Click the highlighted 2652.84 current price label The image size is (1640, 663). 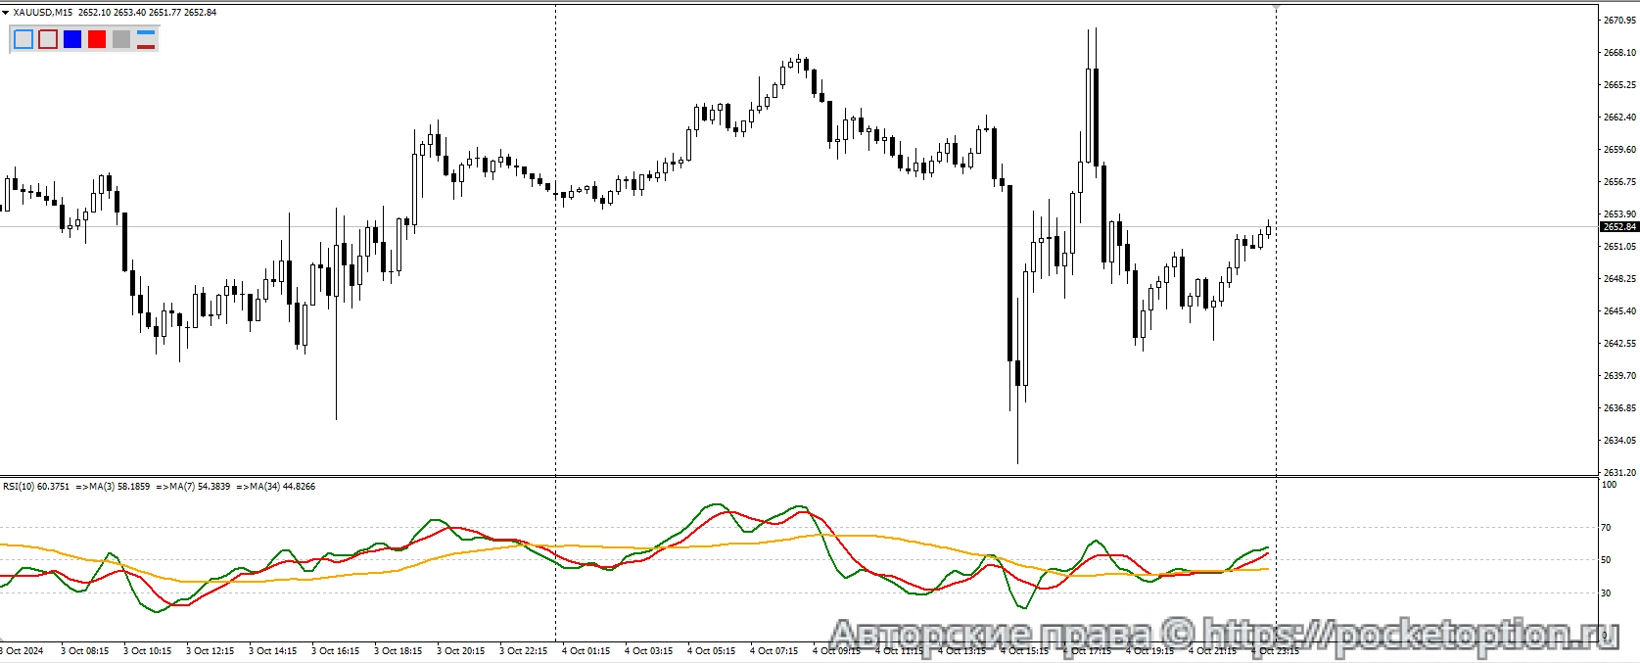1618,227
